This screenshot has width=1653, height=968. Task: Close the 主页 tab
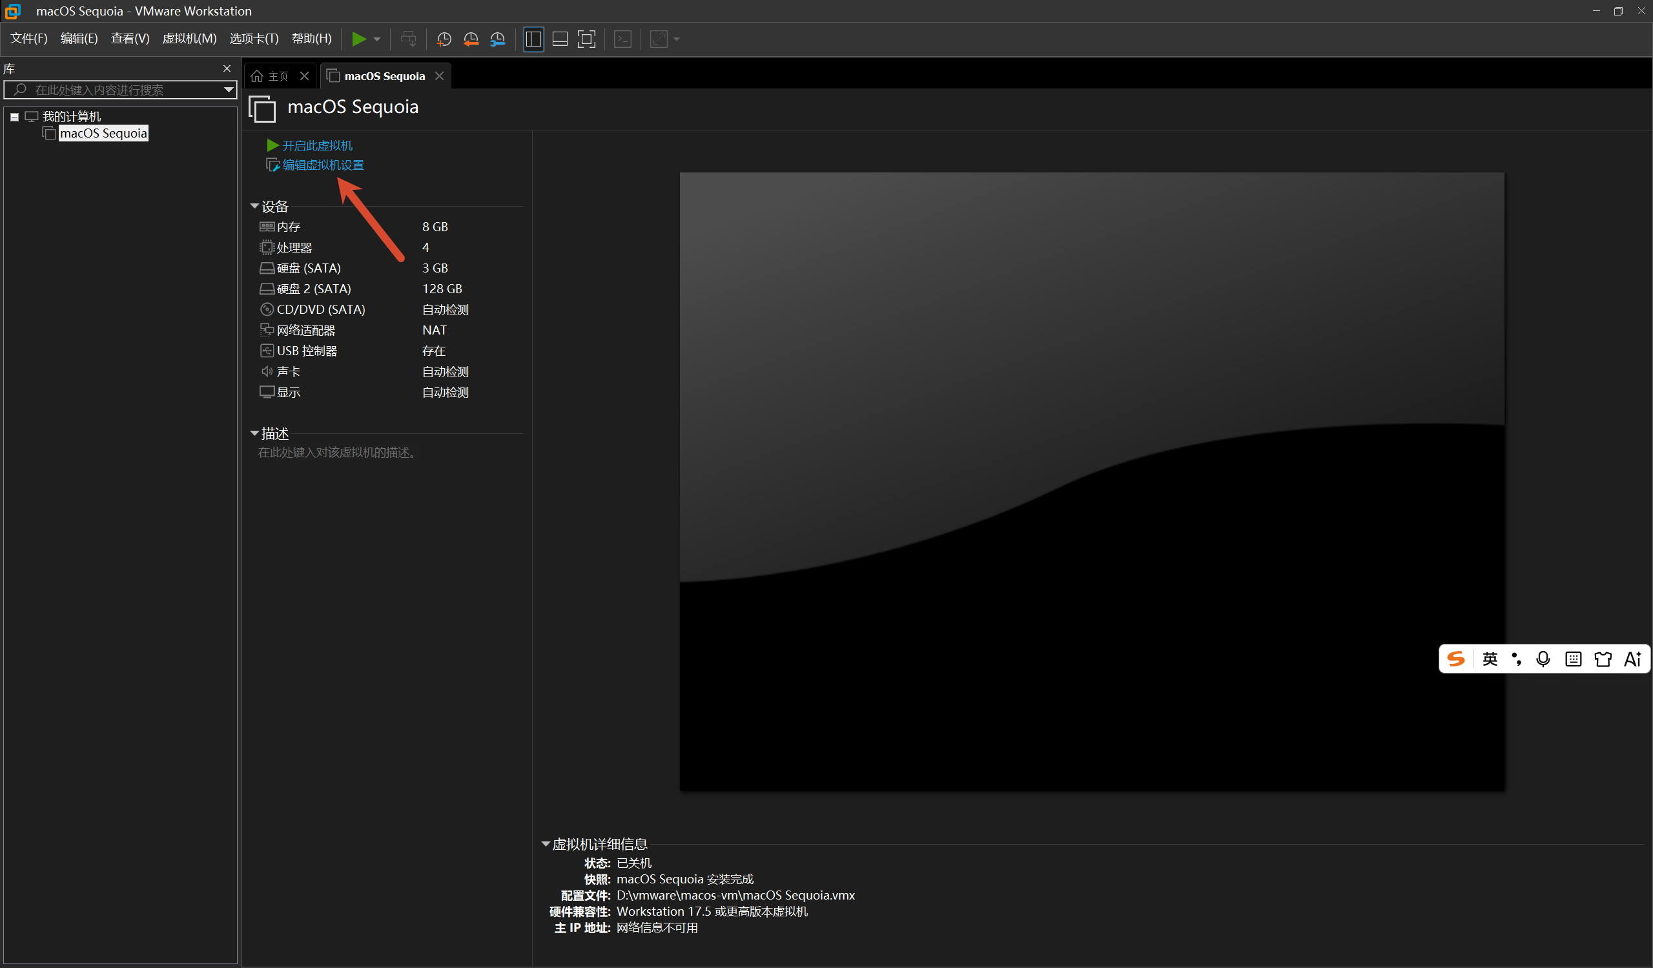pos(304,76)
